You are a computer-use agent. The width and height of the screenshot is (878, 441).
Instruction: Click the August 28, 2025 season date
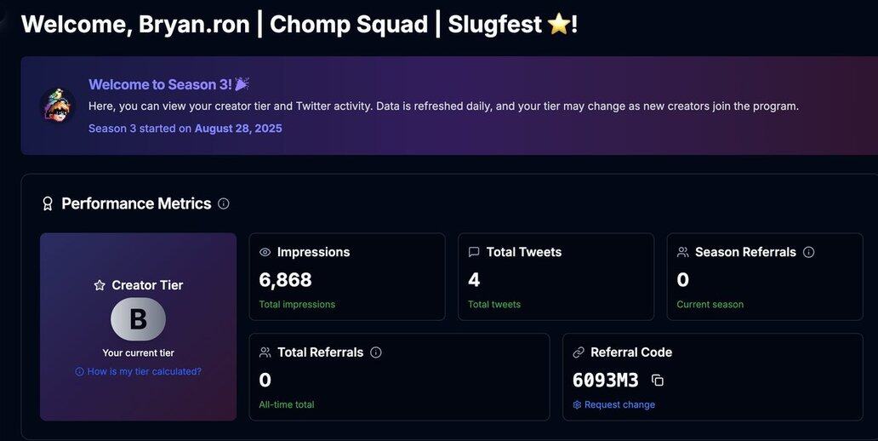tap(238, 129)
